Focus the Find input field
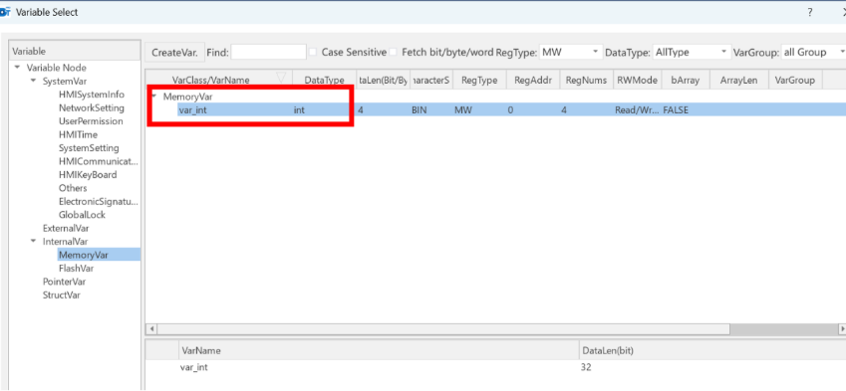This screenshot has height=391, width=846. pos(268,53)
